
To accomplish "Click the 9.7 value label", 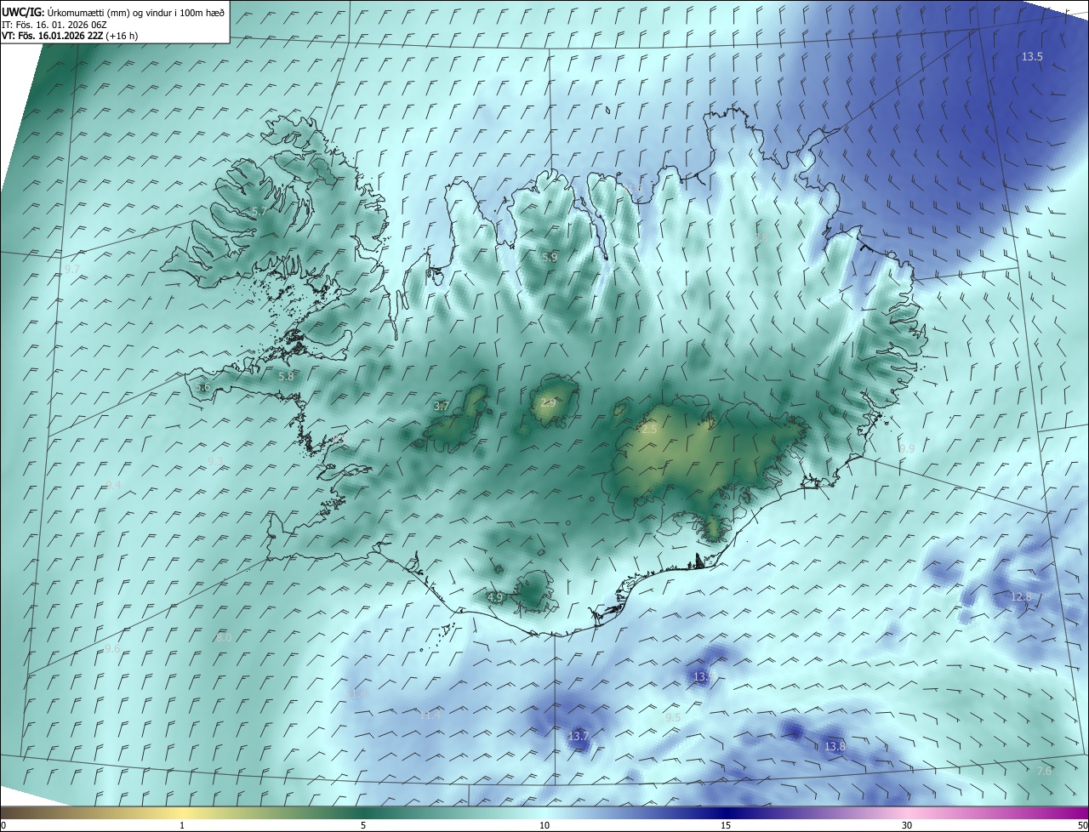I will tap(72, 269).
